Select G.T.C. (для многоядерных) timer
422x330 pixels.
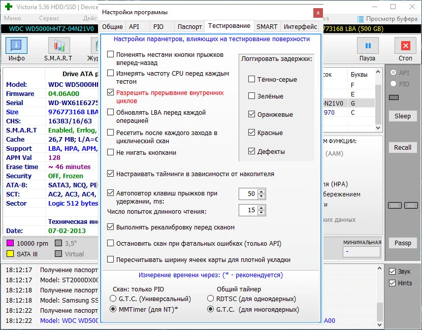pos(210,309)
